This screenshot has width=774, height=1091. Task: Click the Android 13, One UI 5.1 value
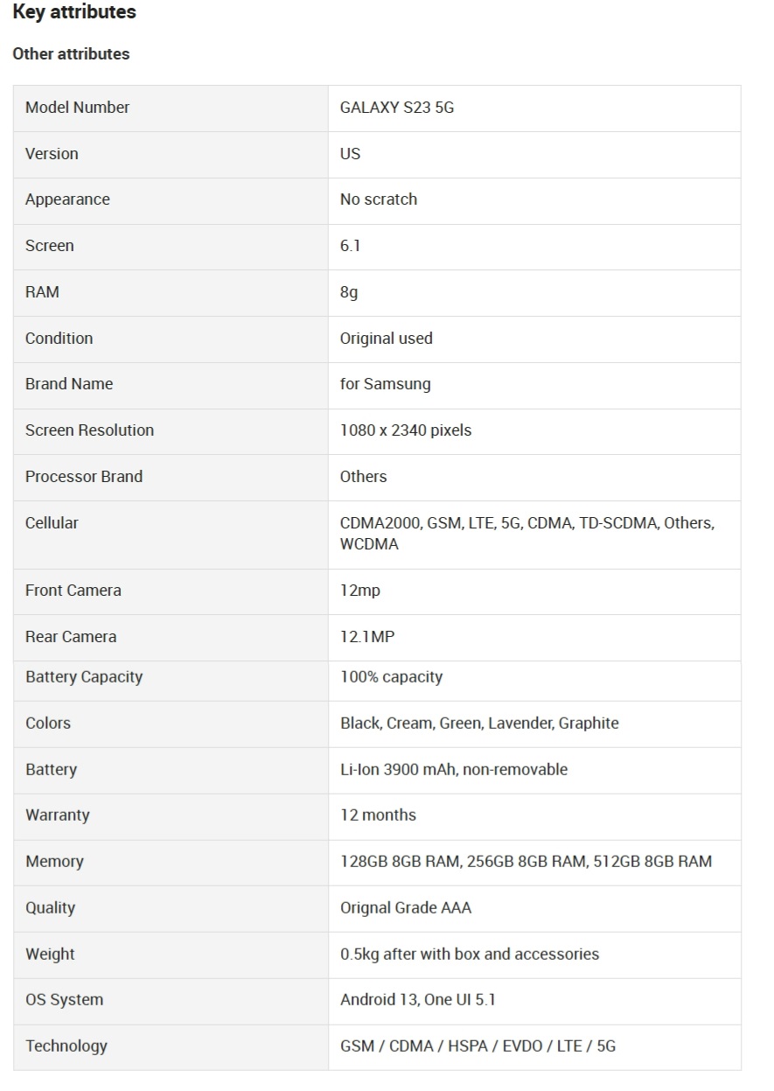417,1000
